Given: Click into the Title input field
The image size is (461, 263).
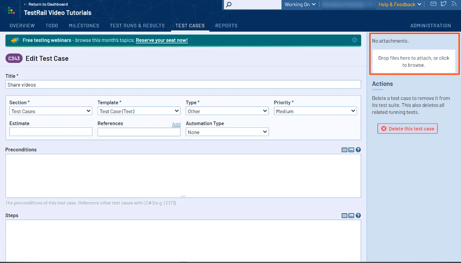Looking at the screenshot, I should tap(183, 85).
